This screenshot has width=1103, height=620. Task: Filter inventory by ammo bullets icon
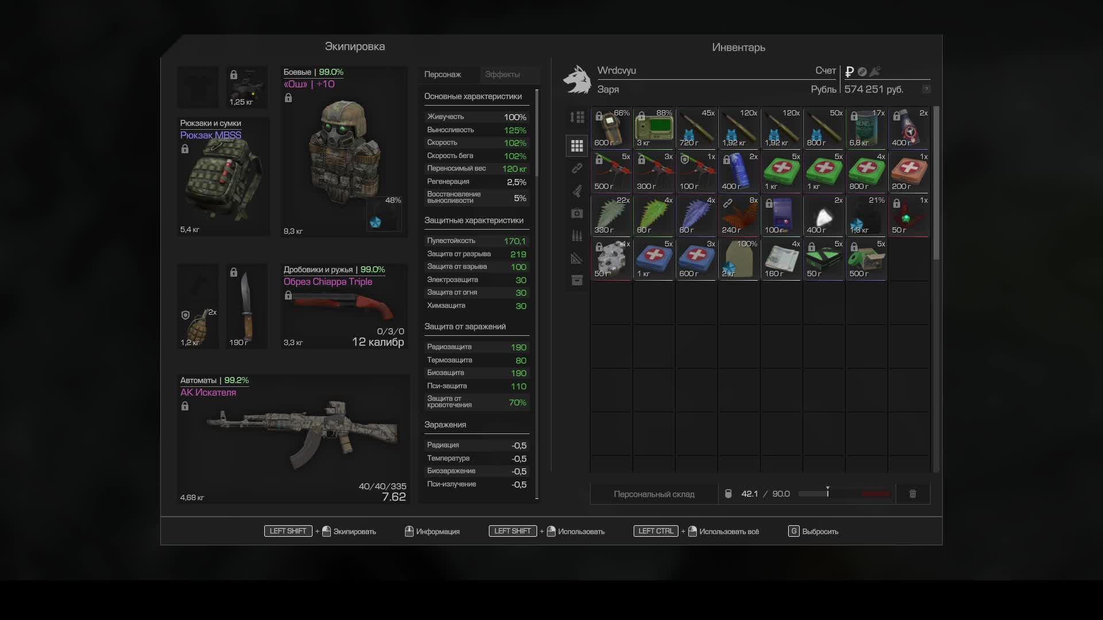click(577, 235)
